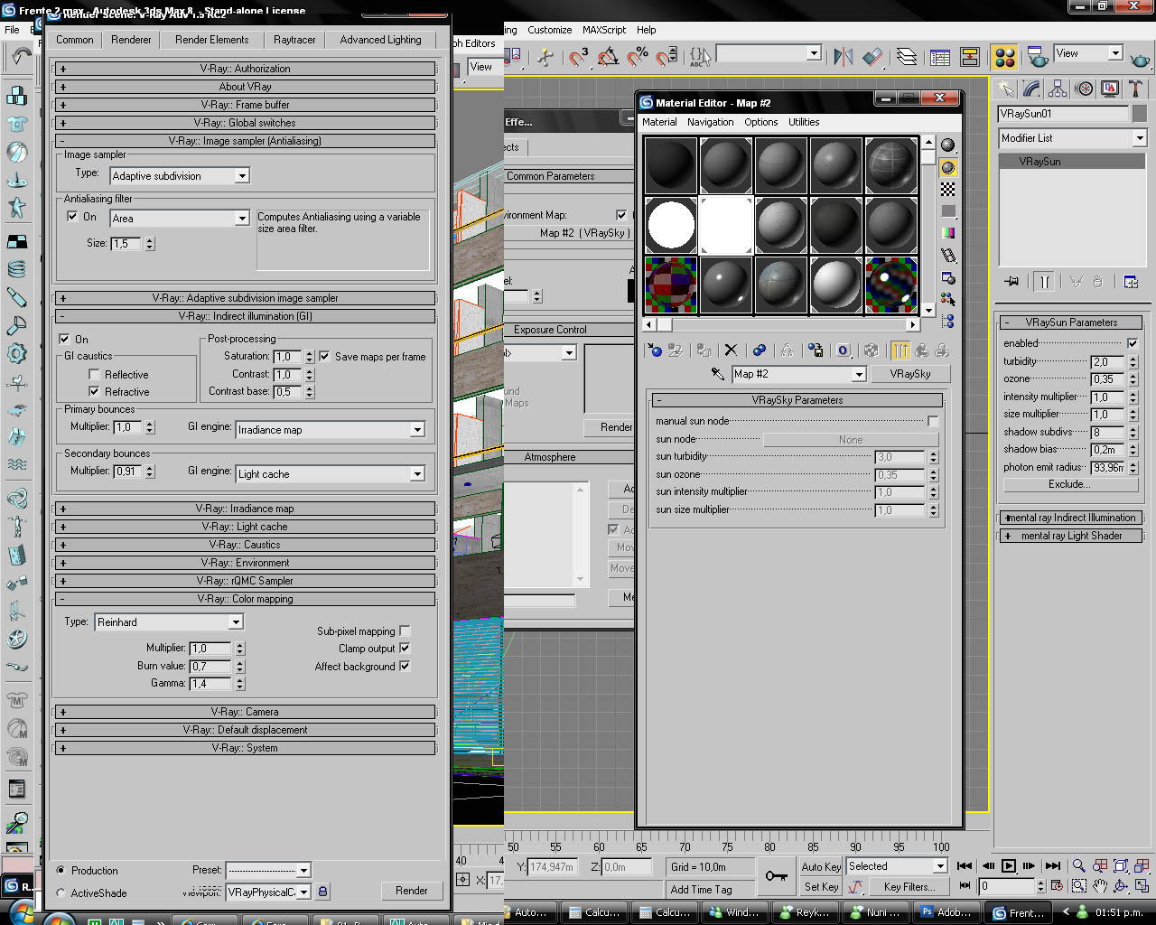The image size is (1156, 925).
Task: Toggle the Backlight icon in Material Editor
Action: tap(947, 167)
